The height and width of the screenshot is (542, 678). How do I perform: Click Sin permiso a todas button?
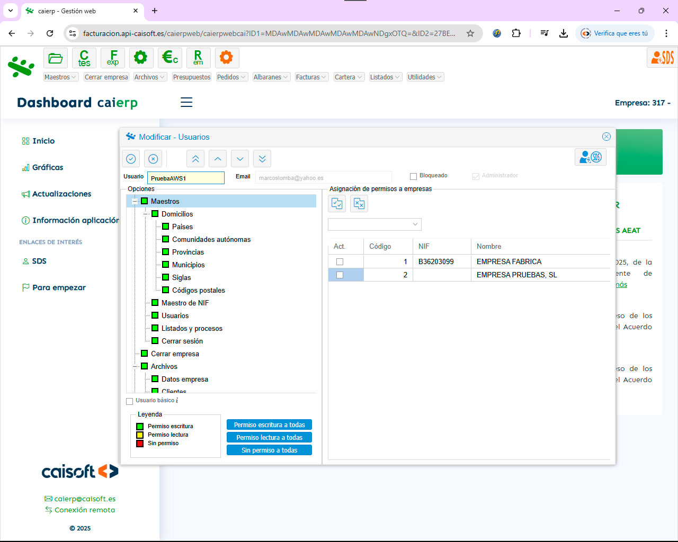270,450
